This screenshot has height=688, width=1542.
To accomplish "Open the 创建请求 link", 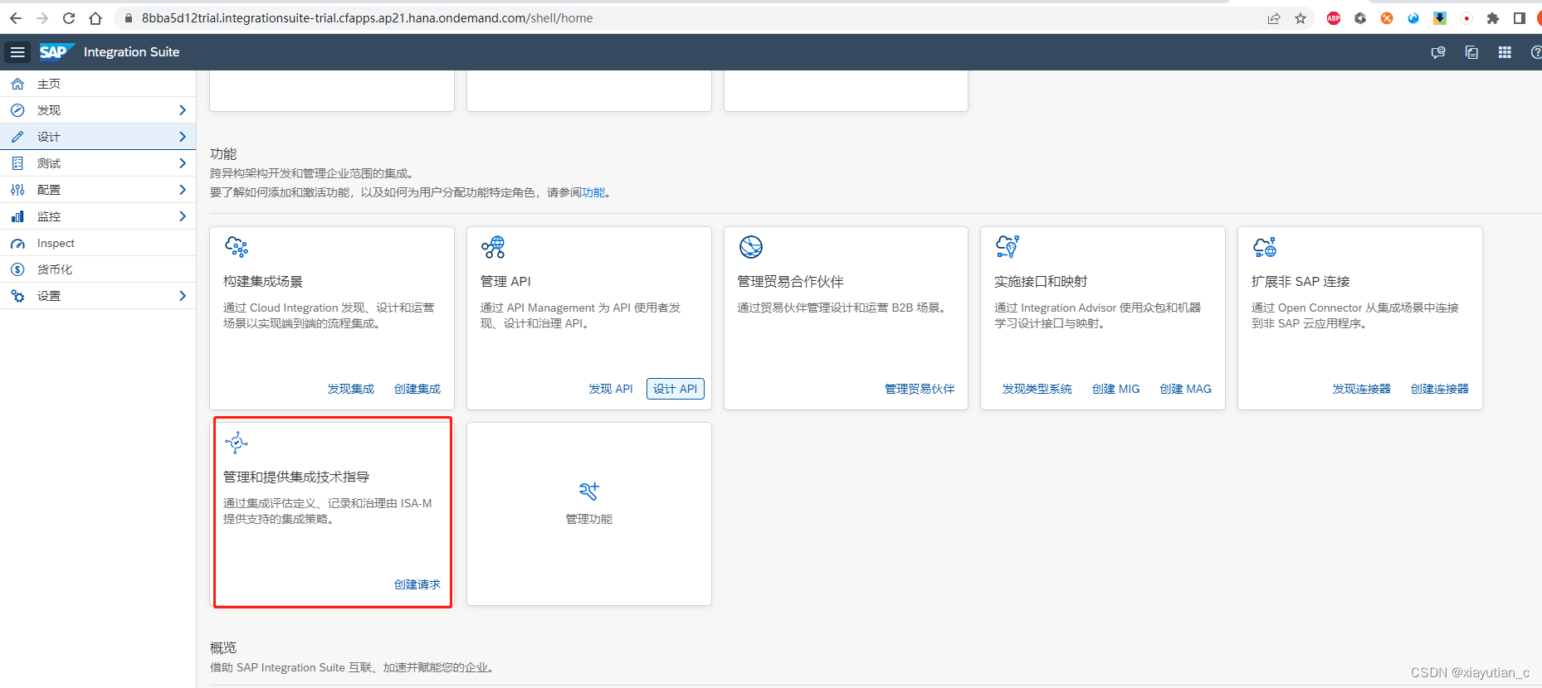I will tap(417, 584).
